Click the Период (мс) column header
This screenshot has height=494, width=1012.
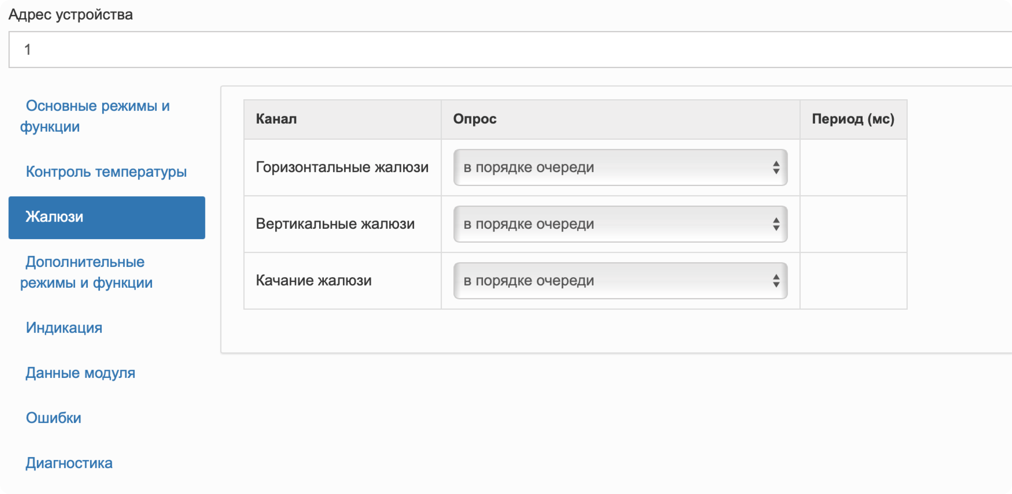point(853,119)
